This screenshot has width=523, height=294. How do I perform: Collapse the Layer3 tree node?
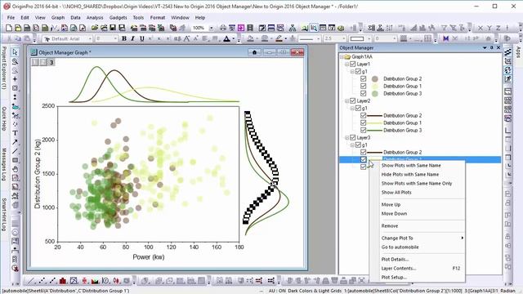click(x=346, y=137)
